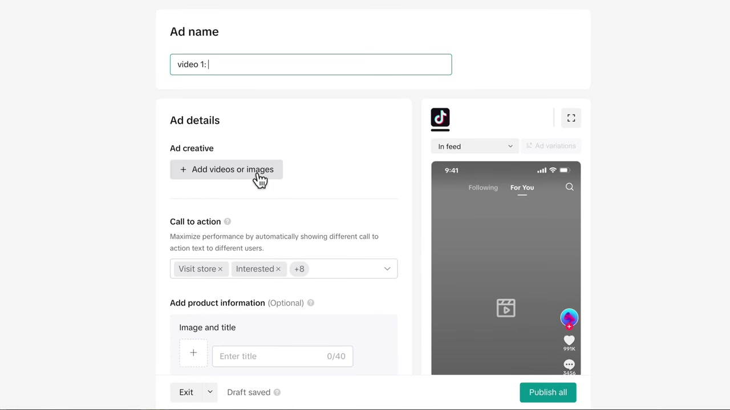Click the video placeholder icon in preview

(506, 307)
